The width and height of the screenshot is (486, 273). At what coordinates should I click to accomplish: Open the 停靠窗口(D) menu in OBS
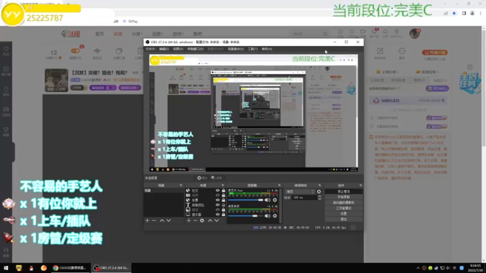(x=195, y=49)
